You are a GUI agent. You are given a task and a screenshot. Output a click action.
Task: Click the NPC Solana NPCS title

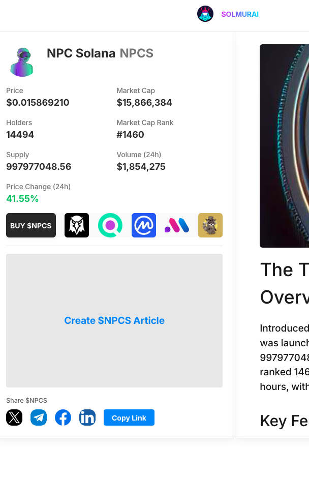tap(100, 53)
